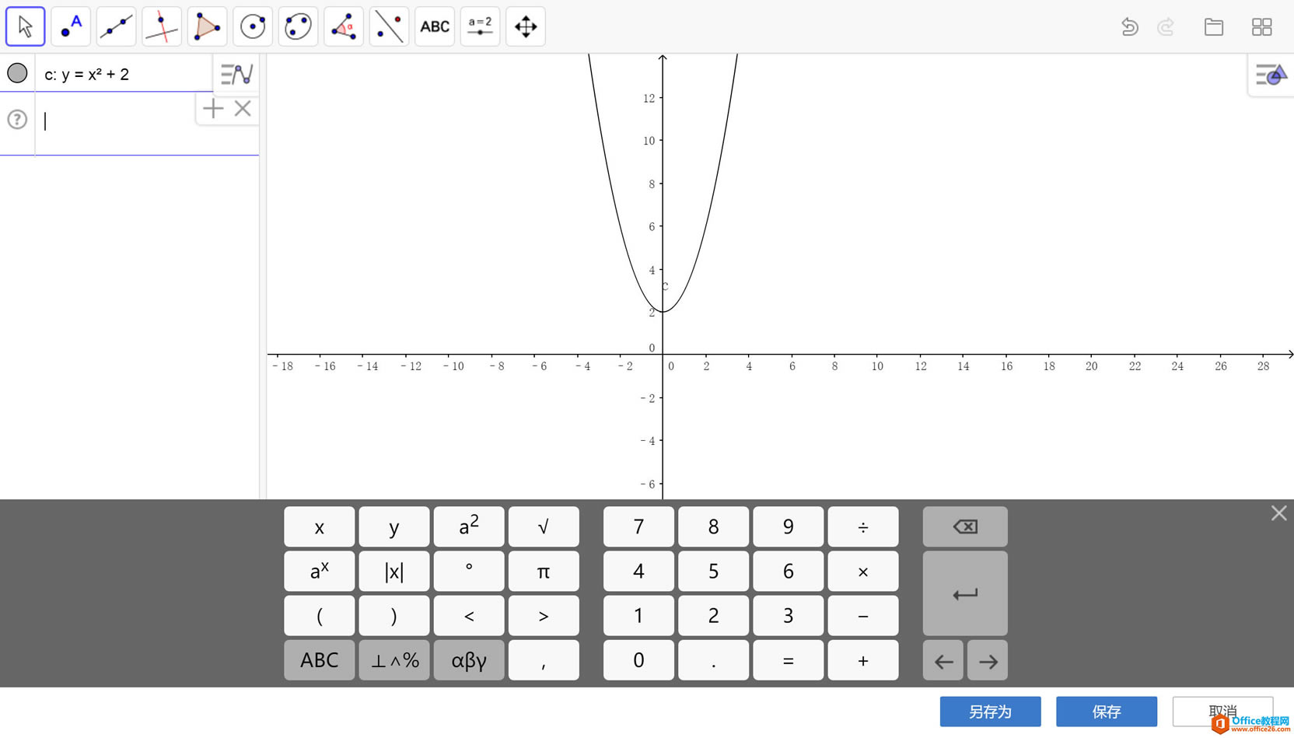
Task: Tap the square root key
Action: point(544,527)
